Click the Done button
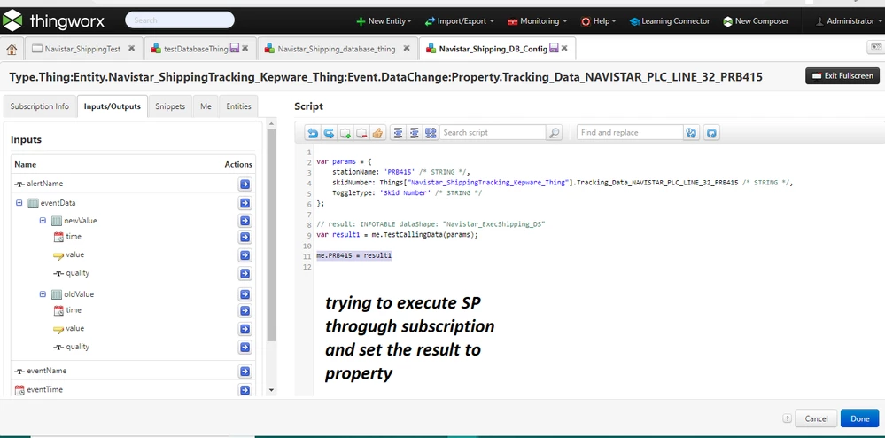 [859, 418]
